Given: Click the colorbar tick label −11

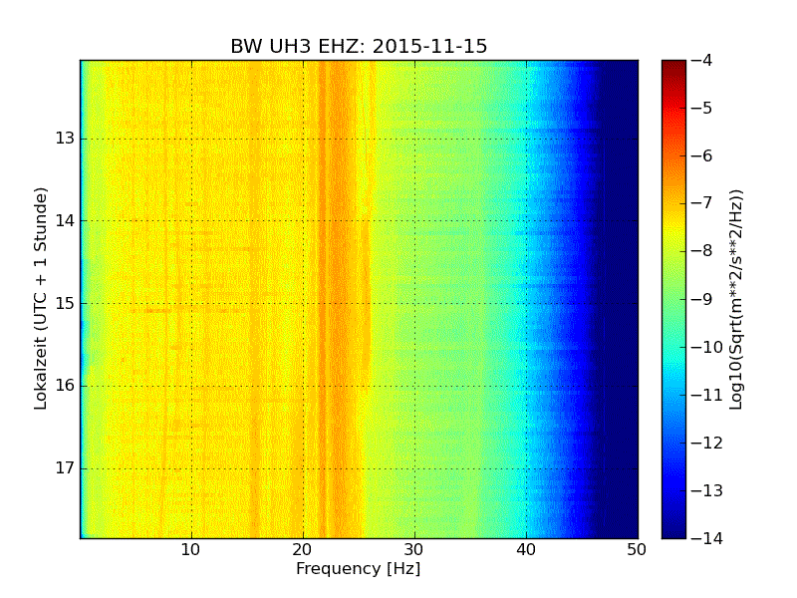Looking at the screenshot, I should [x=707, y=395].
